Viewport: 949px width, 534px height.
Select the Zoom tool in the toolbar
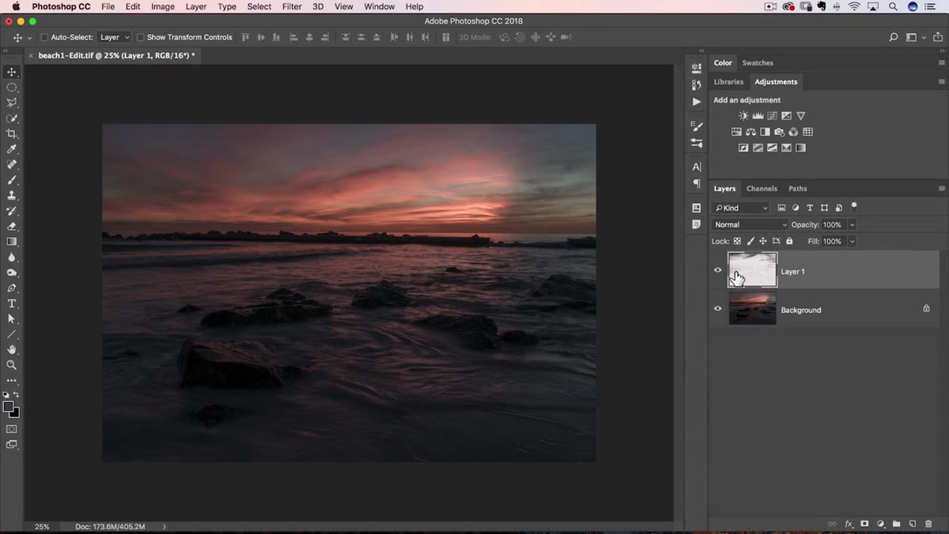point(12,365)
